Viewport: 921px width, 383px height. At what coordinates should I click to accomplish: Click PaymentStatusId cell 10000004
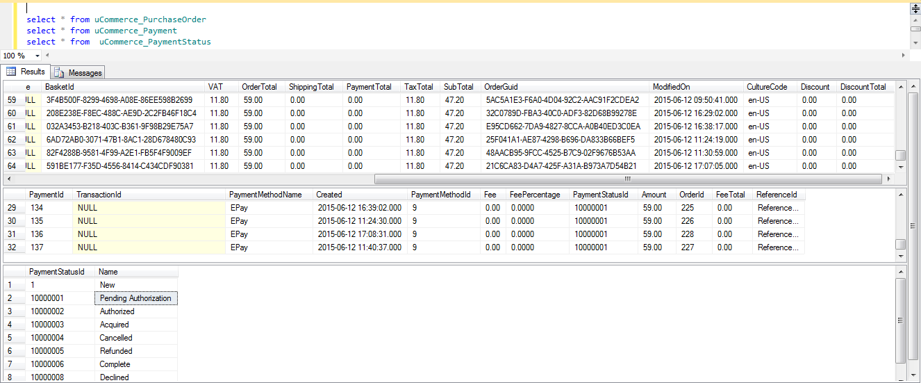pyautogui.click(x=60, y=338)
